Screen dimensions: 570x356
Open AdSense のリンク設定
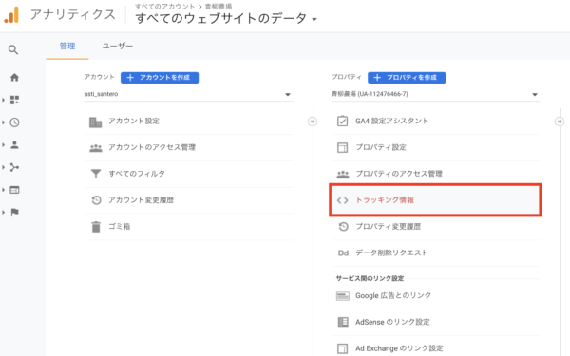(436, 322)
